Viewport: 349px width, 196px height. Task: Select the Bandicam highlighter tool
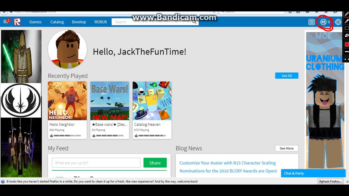pos(347,21)
